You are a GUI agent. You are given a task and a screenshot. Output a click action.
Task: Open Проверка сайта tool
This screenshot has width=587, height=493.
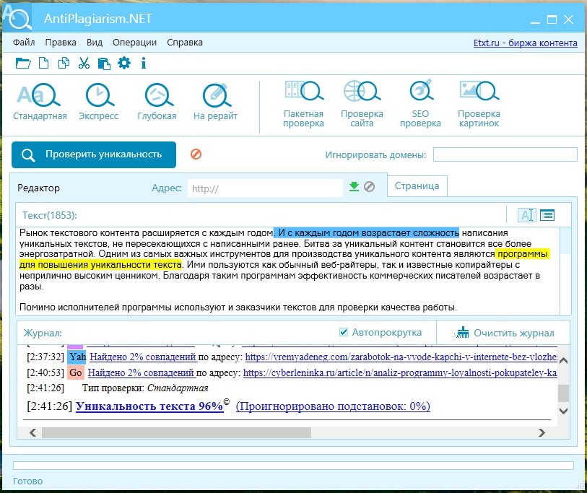click(x=362, y=104)
